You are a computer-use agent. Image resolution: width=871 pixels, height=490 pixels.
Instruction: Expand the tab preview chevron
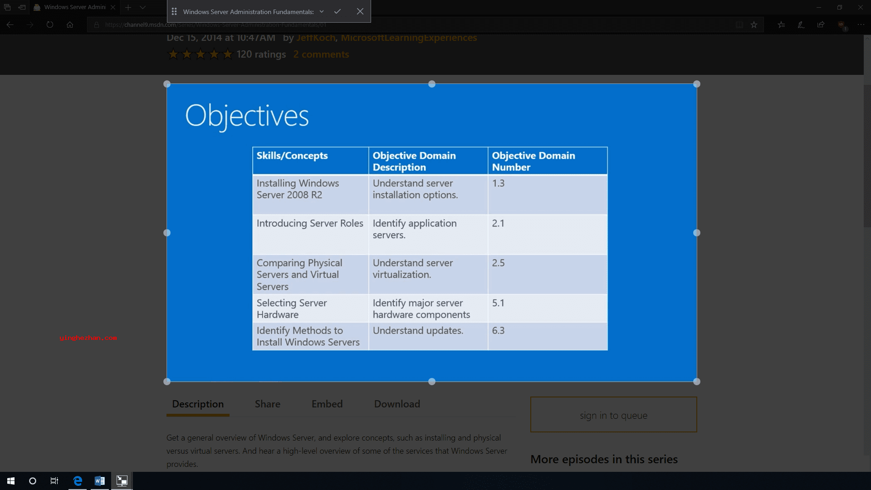(x=143, y=7)
